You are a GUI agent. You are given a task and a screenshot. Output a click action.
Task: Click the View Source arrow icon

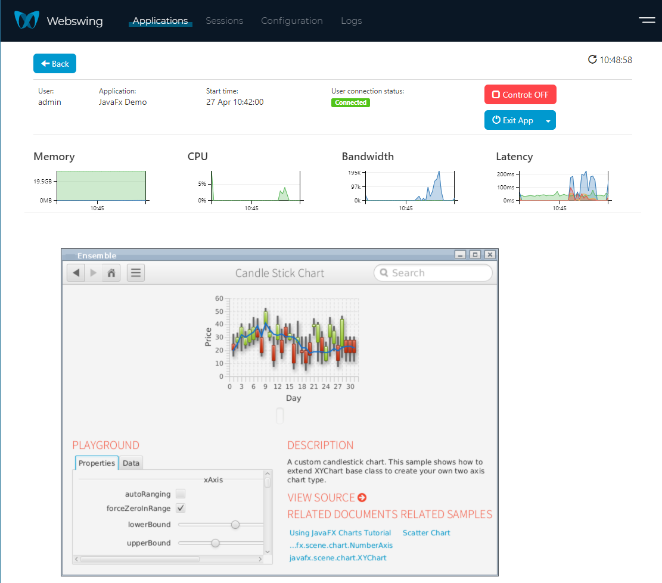[x=362, y=498]
